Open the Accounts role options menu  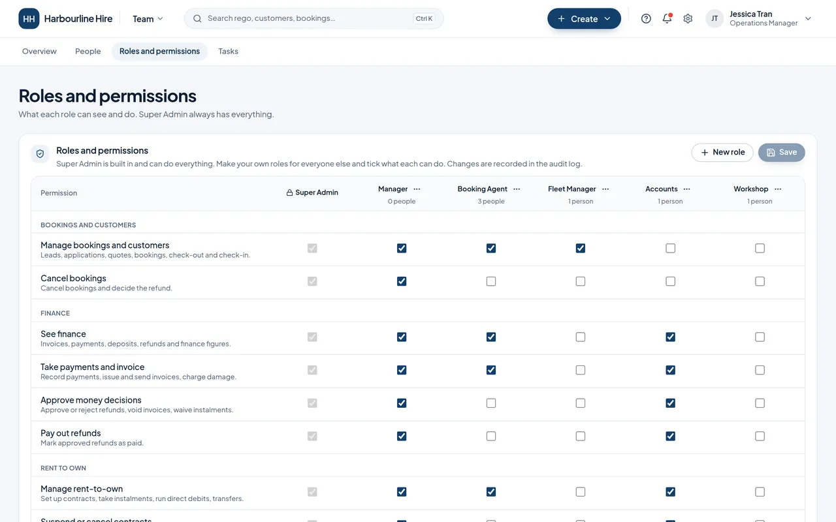687,189
